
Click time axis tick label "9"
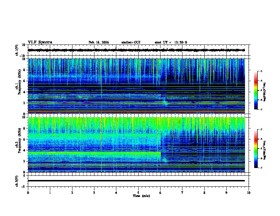pos(226,193)
